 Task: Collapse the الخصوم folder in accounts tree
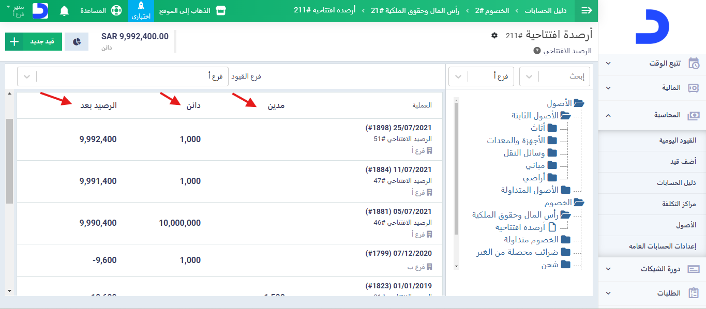pyautogui.click(x=579, y=203)
